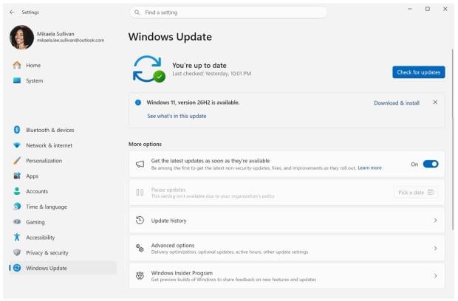This screenshot has height=301, width=458.
Task: Select Windows Update label in sidebar
Action: [47, 268]
